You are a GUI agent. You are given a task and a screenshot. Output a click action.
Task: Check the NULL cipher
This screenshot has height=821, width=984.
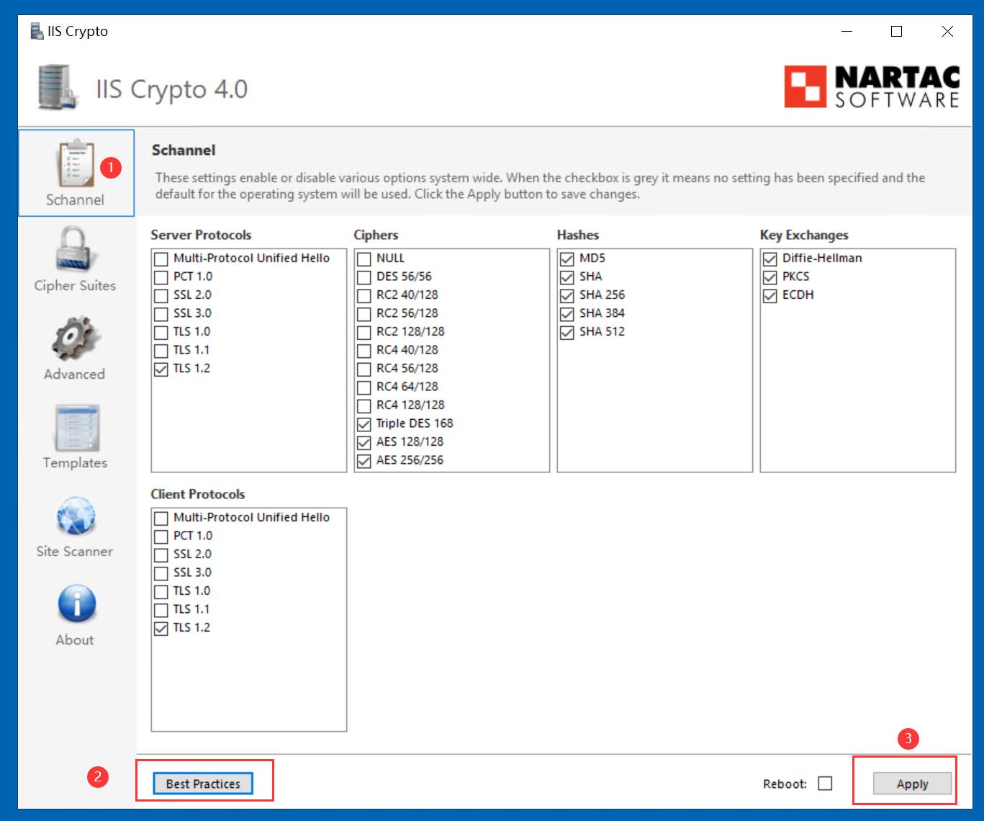tap(364, 259)
